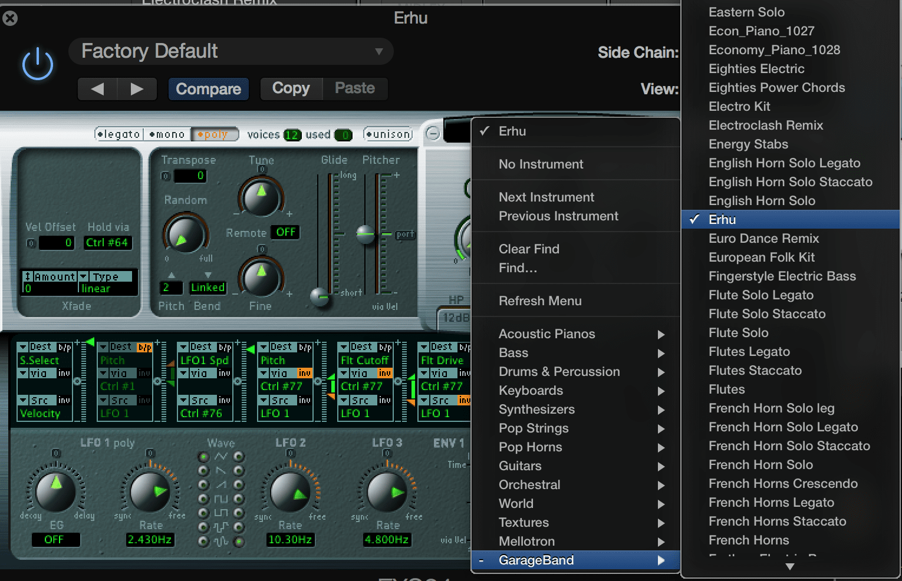Image resolution: width=902 pixels, height=581 pixels.
Task: Open World category in instrument menu
Action: point(576,503)
